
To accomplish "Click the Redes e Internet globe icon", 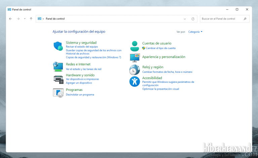I will [58, 66].
